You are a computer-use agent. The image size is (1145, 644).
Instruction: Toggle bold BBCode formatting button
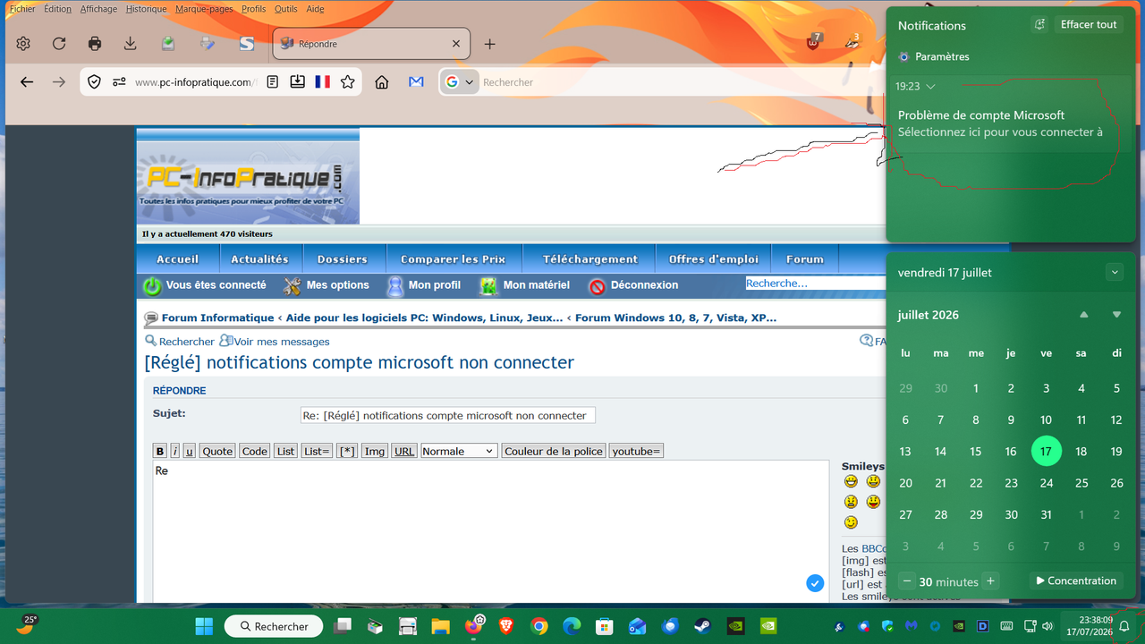click(x=160, y=451)
